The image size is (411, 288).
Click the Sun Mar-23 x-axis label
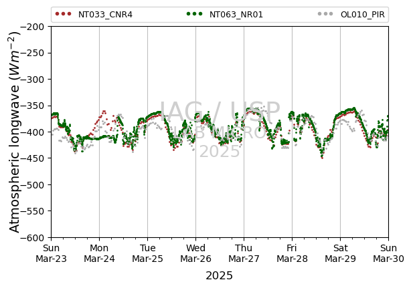tap(51, 253)
